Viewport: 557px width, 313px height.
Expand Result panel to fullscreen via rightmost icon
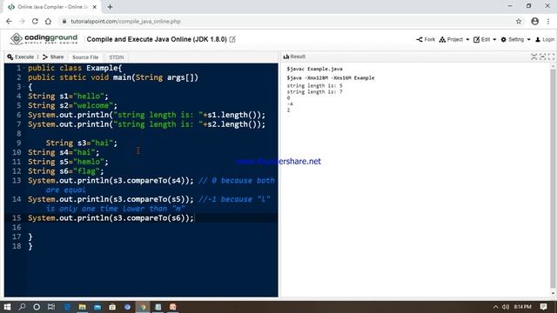pyautogui.click(x=551, y=57)
